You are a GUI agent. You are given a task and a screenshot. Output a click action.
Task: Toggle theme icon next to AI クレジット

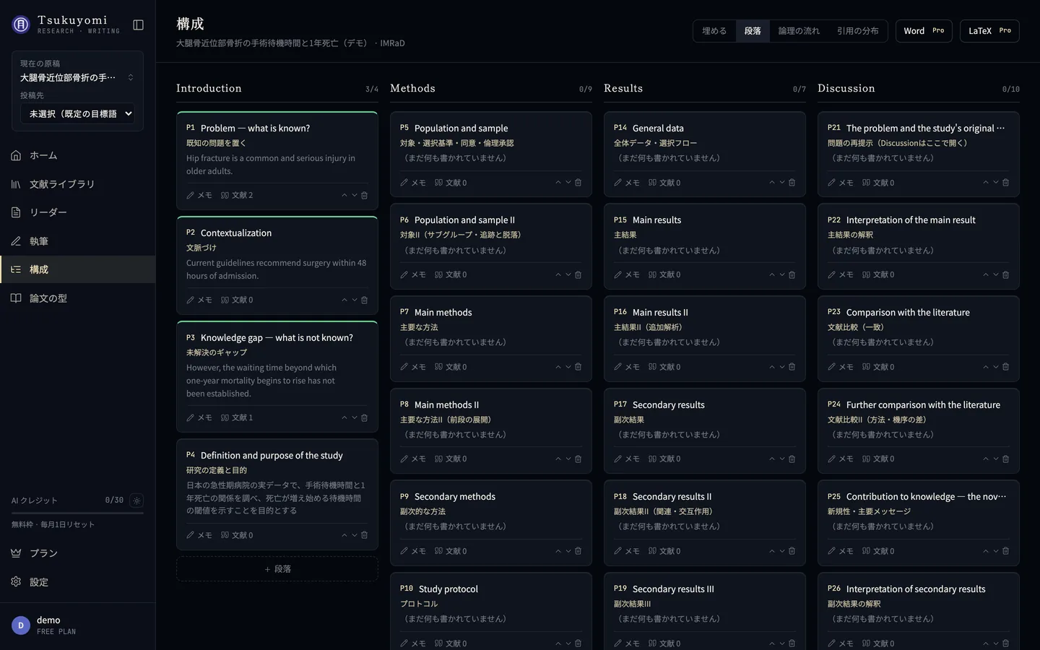click(136, 500)
